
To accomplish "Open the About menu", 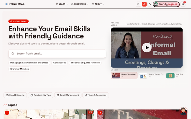I will [x=98, y=4].
